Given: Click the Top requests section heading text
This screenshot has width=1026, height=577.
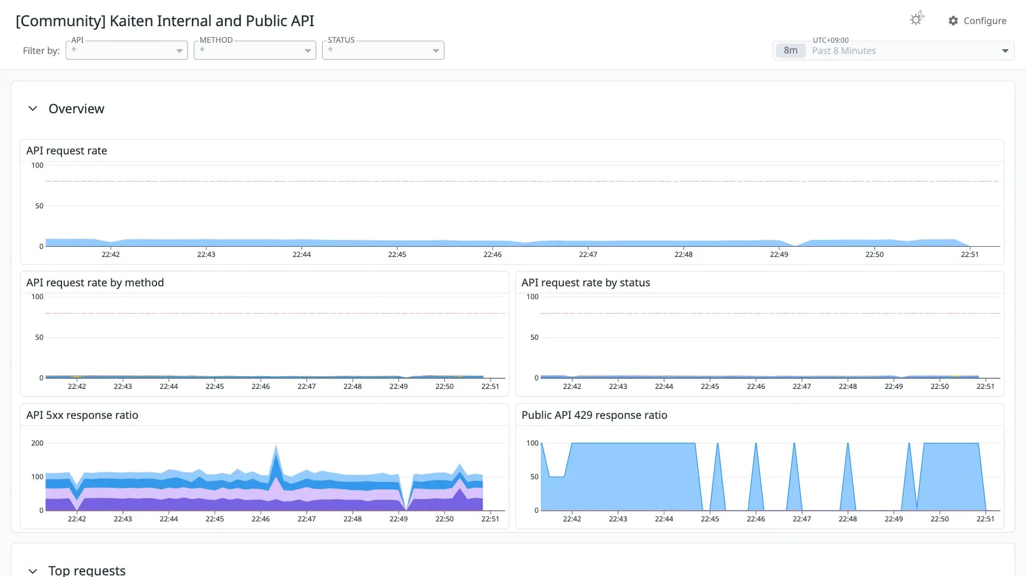Looking at the screenshot, I should point(87,570).
